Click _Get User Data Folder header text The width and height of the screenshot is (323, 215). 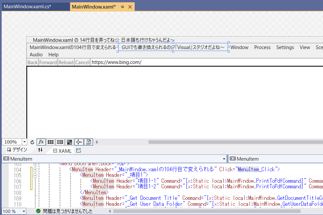click(x=155, y=204)
